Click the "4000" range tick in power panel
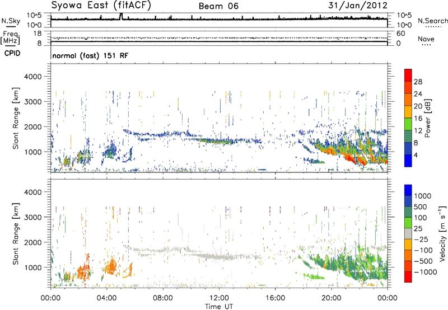This screenshot has width=448, height=310. pyautogui.click(x=32, y=77)
